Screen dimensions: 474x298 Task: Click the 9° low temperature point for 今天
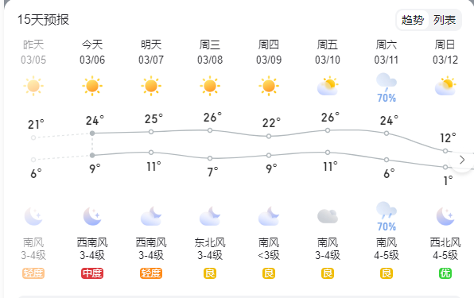(x=92, y=155)
